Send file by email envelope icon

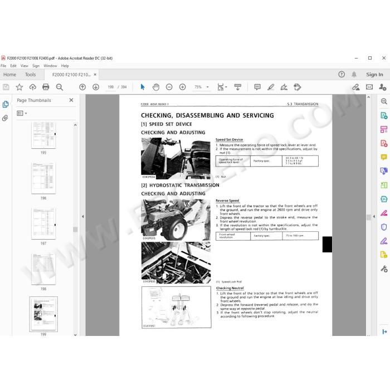(x=369, y=87)
